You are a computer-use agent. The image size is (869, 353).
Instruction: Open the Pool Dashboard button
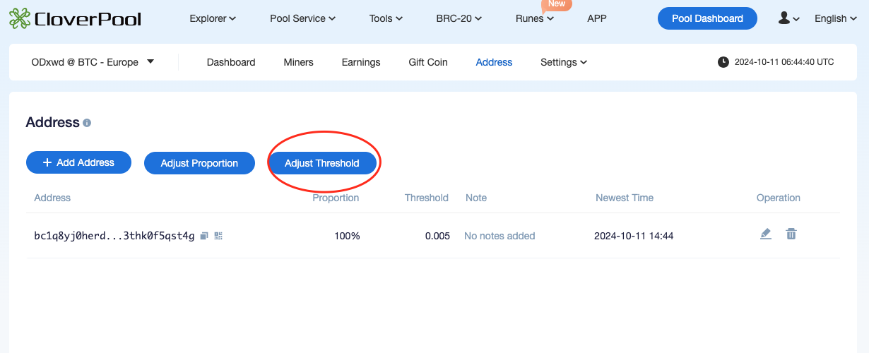pos(707,18)
